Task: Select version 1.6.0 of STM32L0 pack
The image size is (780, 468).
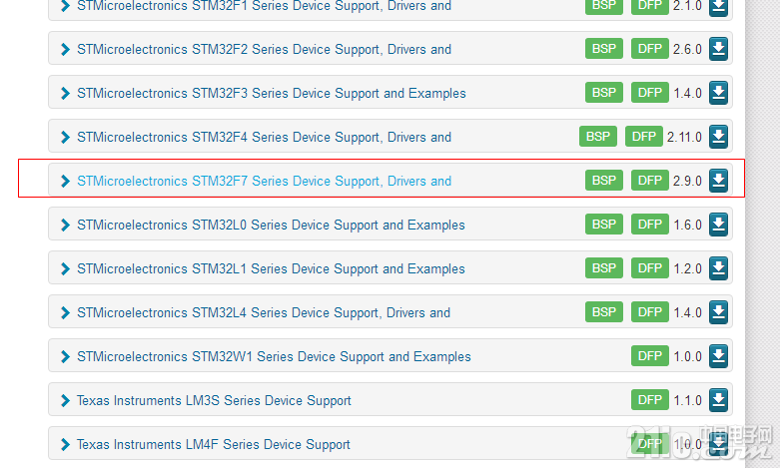Action: (687, 225)
